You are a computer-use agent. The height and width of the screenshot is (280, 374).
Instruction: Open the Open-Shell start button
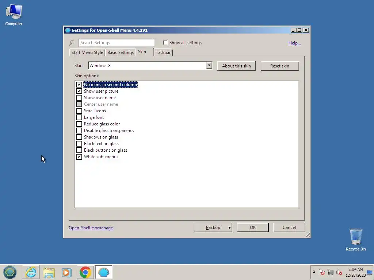click(x=10, y=272)
